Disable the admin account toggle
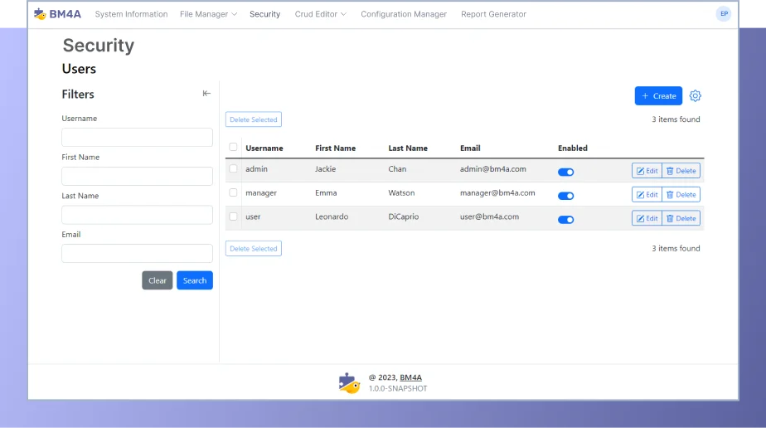Screen dimensions: 766x428 tap(565, 172)
